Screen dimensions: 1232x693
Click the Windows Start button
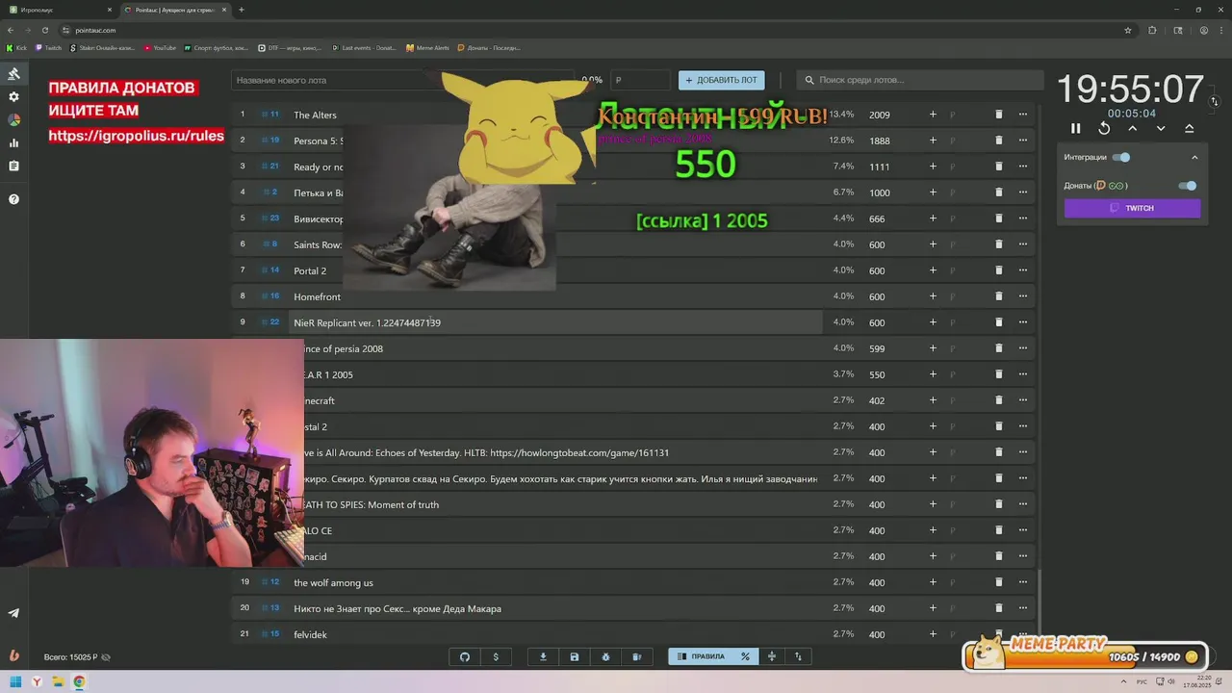pyautogui.click(x=15, y=682)
